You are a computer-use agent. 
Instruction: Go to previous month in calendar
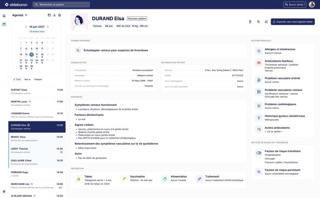tap(26, 27)
